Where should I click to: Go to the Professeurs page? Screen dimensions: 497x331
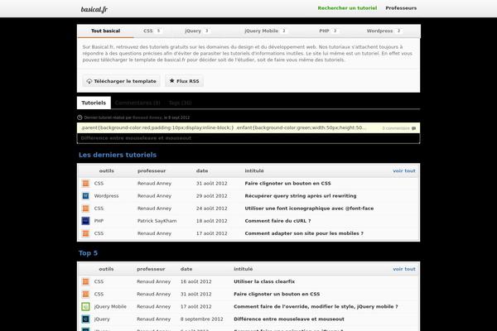point(401,8)
